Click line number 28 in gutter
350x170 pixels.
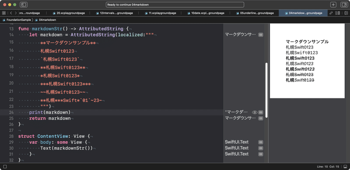11,136
